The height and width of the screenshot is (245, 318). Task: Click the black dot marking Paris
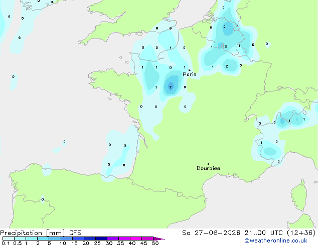click(190, 70)
